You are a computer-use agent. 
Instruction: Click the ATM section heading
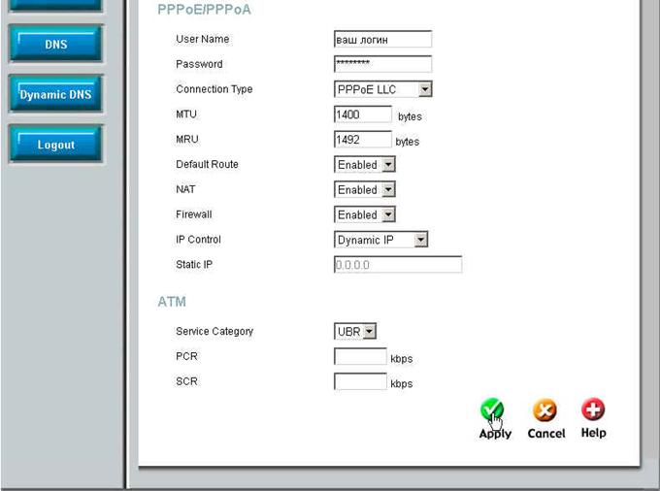click(172, 302)
